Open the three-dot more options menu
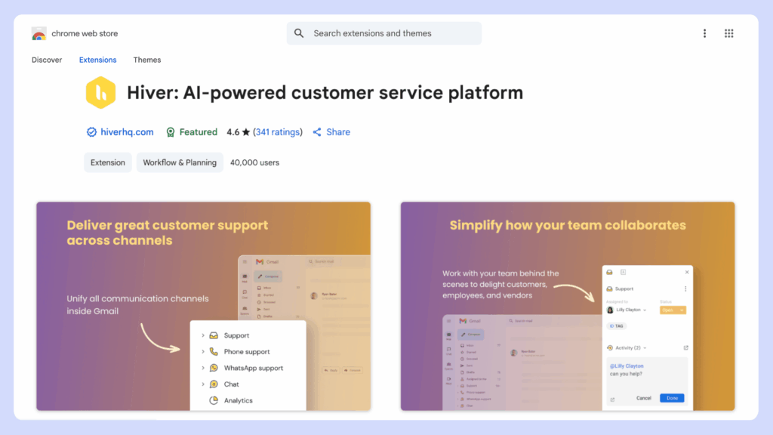Viewport: 773px width, 435px height. click(704, 33)
